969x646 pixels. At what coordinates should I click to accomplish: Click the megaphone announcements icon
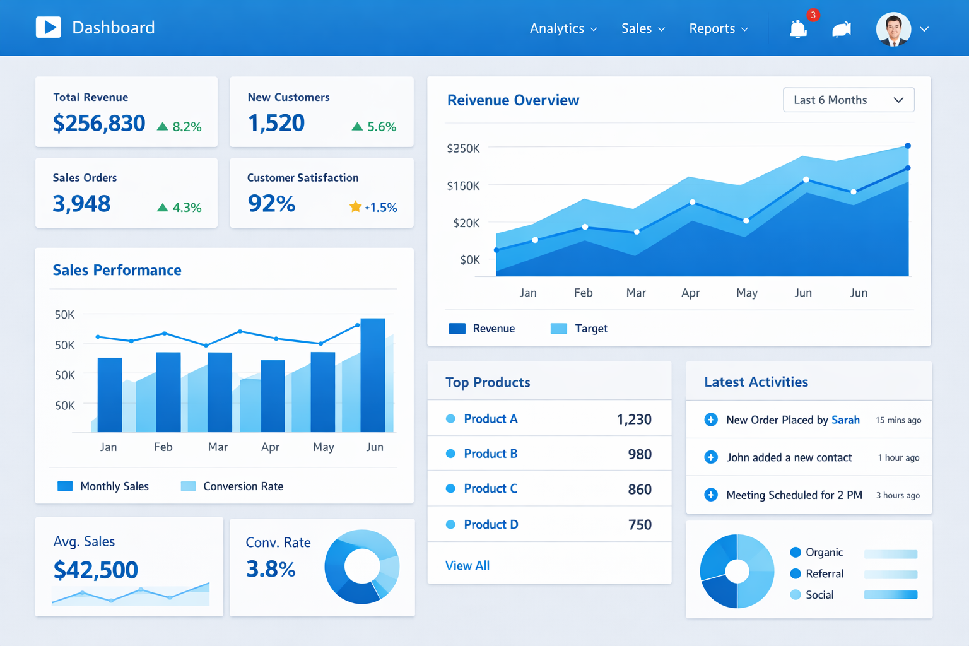(842, 29)
